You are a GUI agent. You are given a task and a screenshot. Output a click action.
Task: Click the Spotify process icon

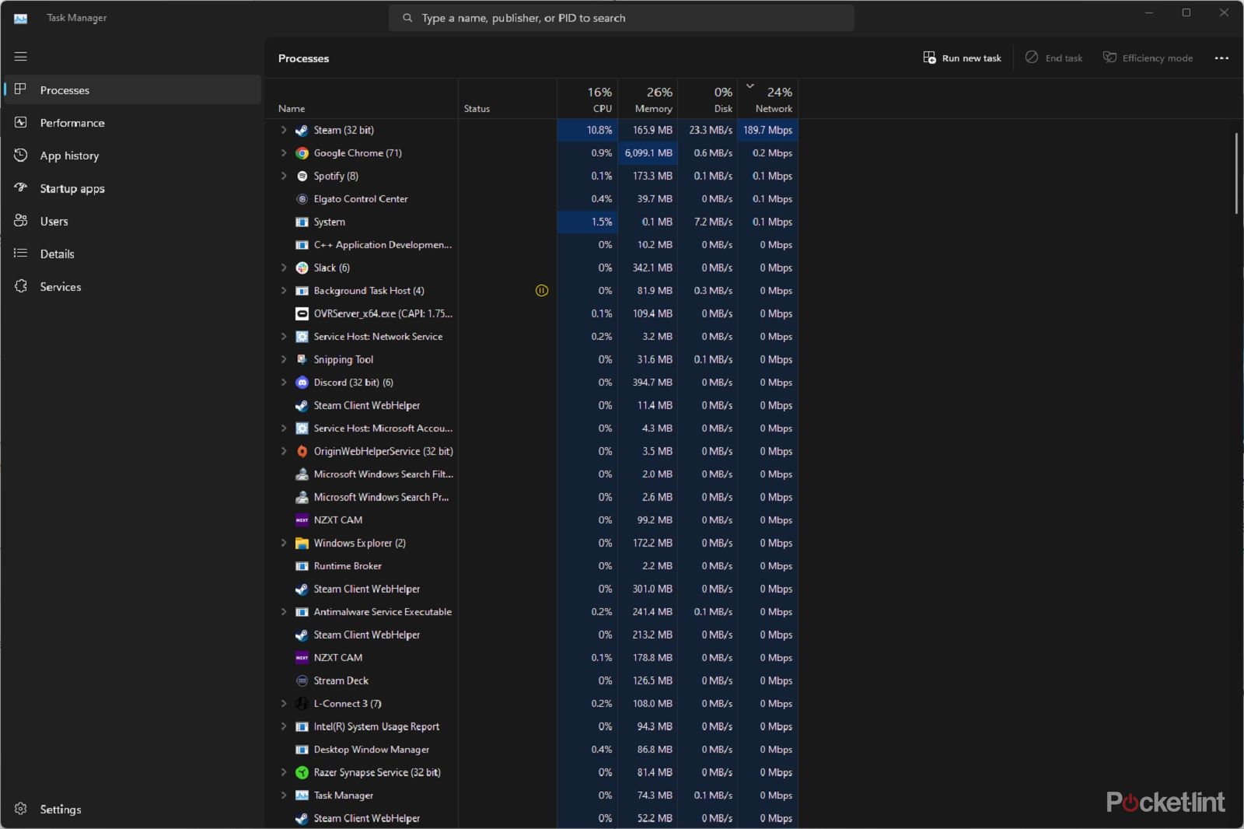pyautogui.click(x=302, y=176)
